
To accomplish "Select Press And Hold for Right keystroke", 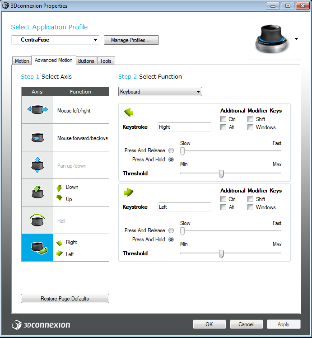I will tap(171, 160).
